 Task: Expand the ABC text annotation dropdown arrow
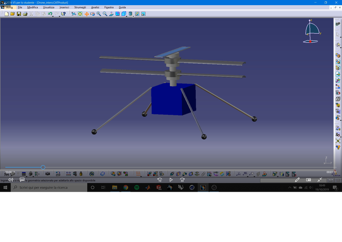pyautogui.click(x=248, y=176)
